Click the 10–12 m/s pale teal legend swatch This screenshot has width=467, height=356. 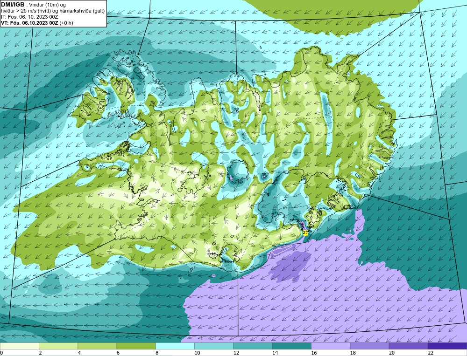pos(214,346)
